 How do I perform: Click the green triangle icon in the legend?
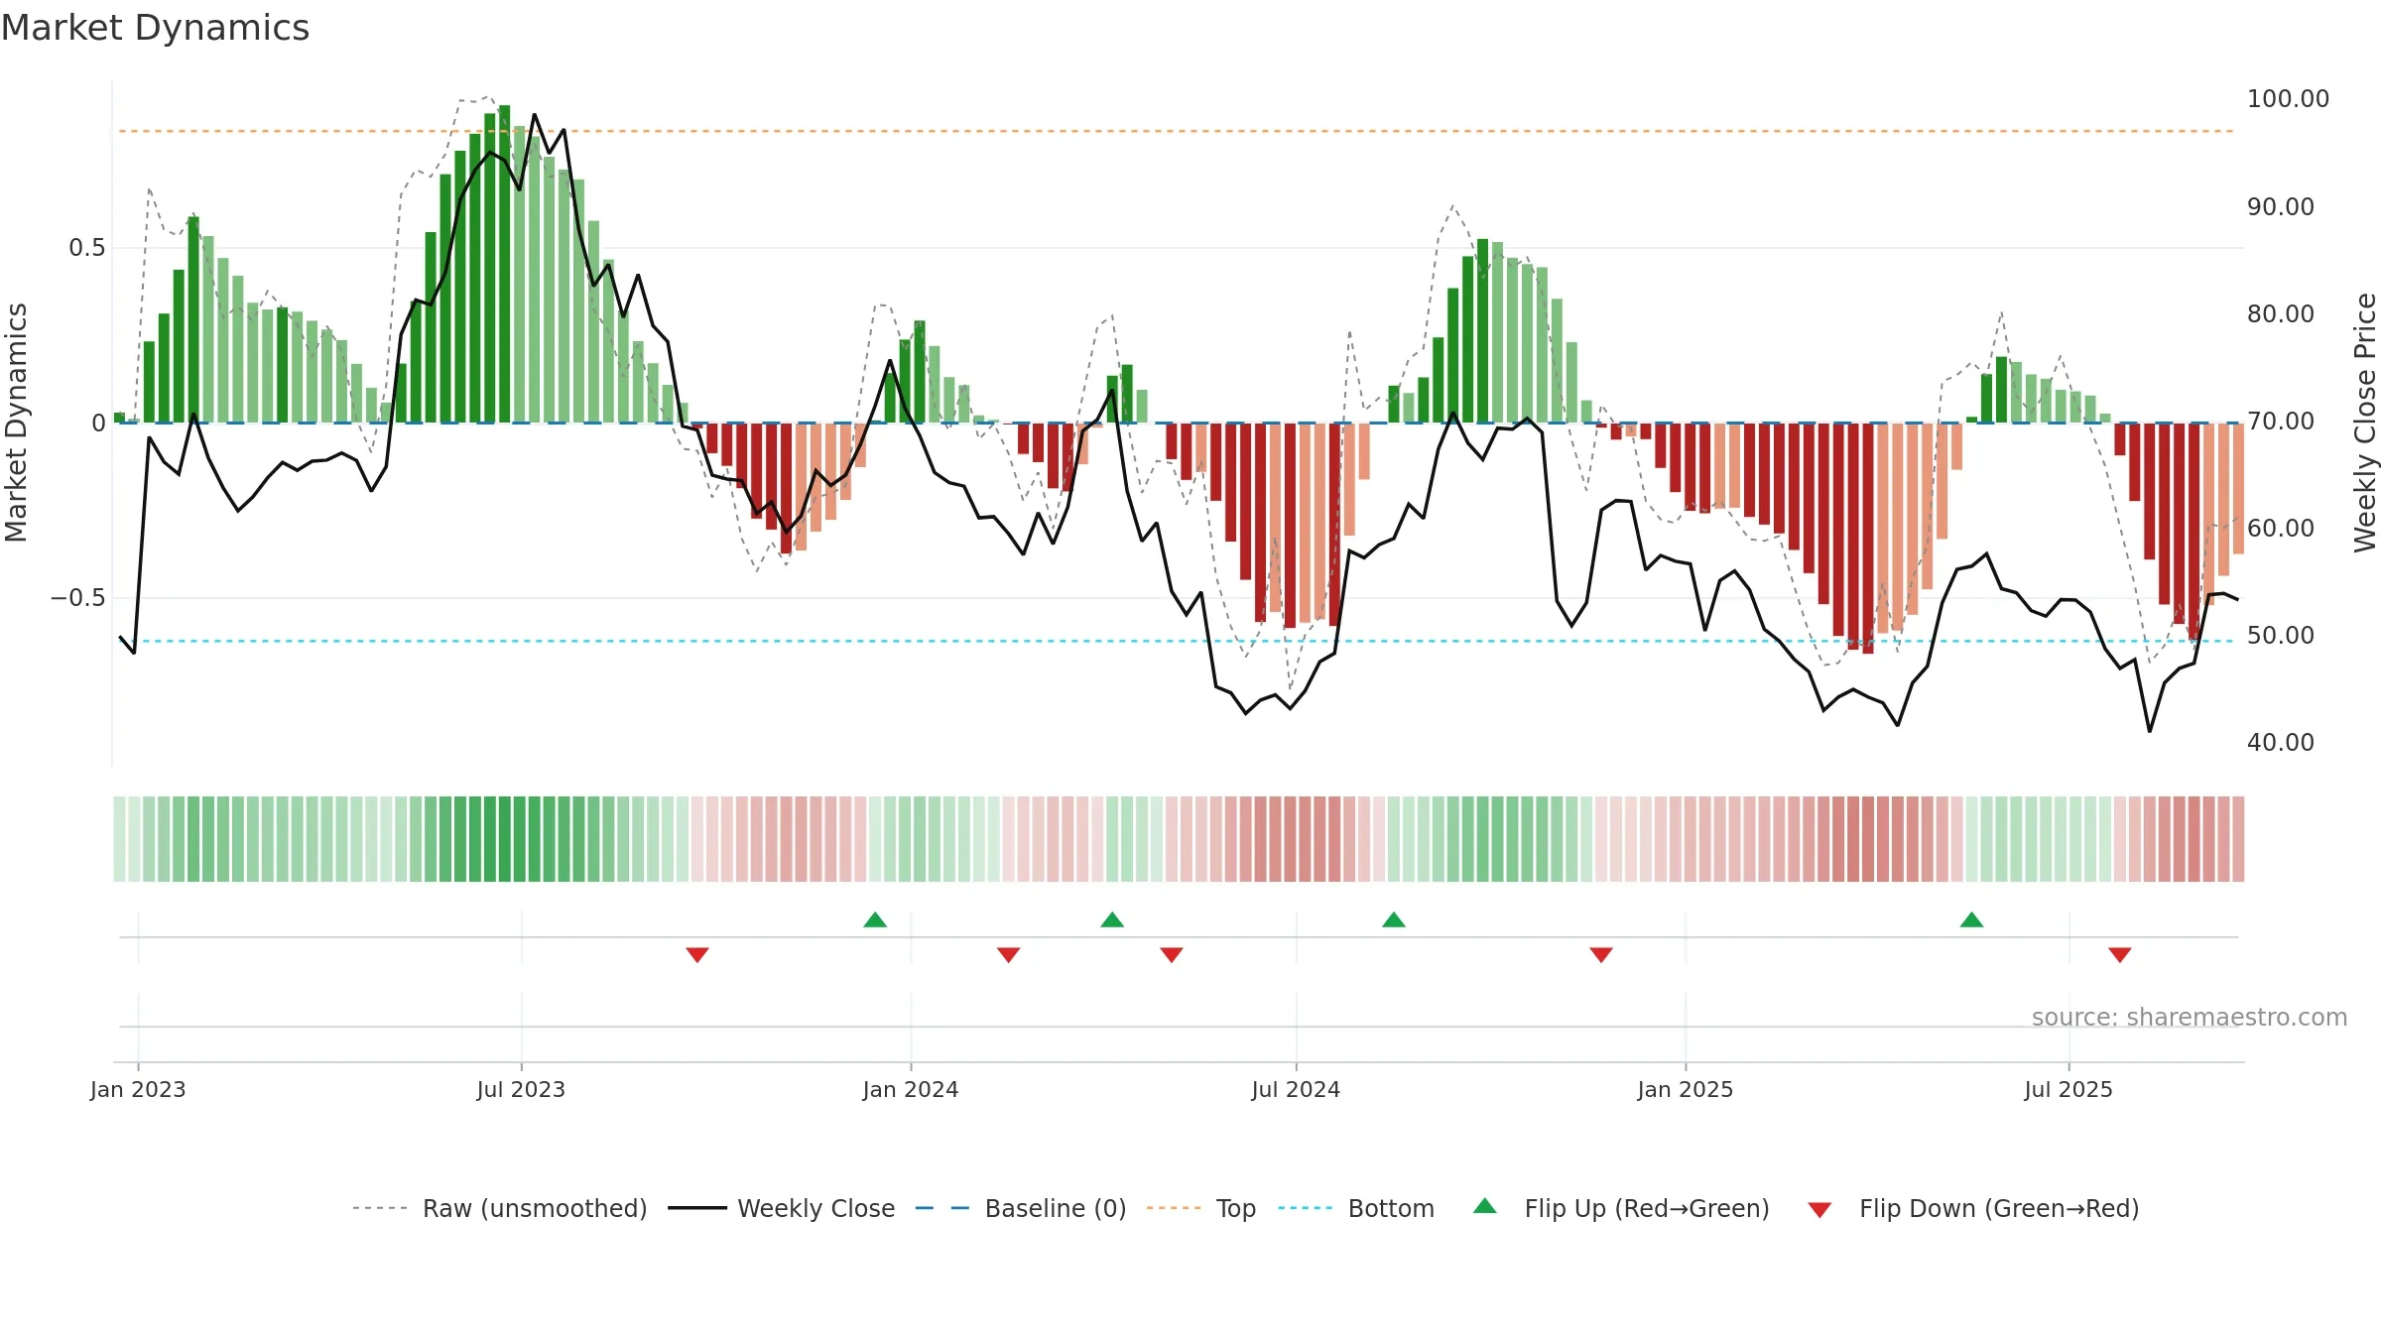coord(1485,1206)
